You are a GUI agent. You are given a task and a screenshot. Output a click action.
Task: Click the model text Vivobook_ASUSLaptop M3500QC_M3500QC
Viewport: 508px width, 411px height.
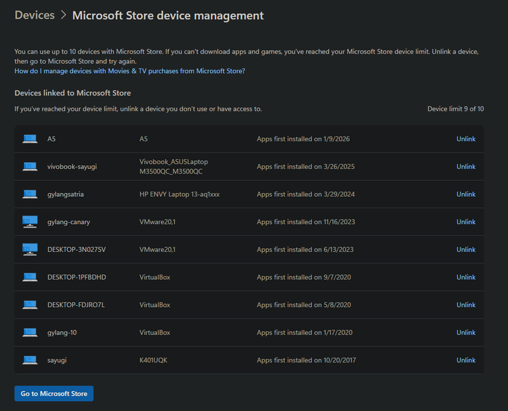pyautogui.click(x=174, y=166)
